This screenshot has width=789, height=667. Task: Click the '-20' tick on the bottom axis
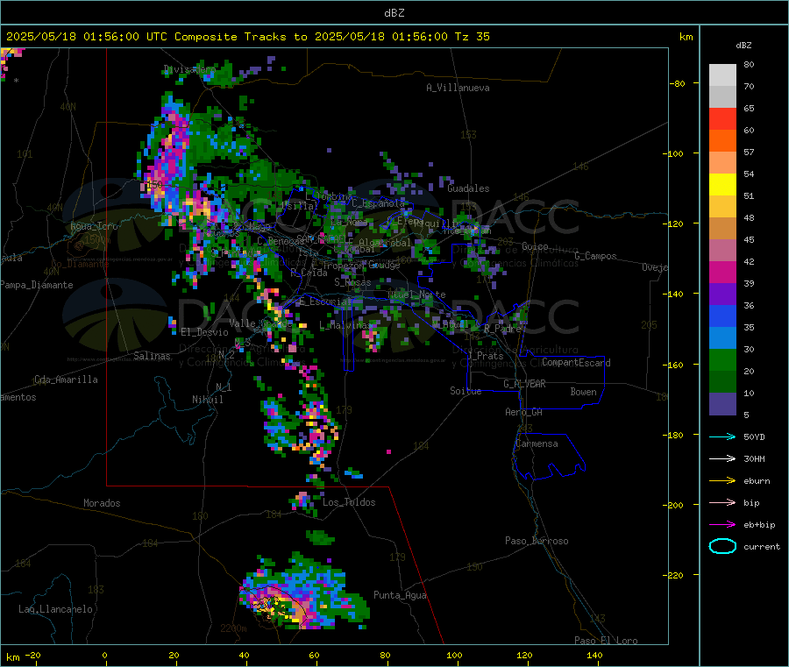tap(33, 655)
